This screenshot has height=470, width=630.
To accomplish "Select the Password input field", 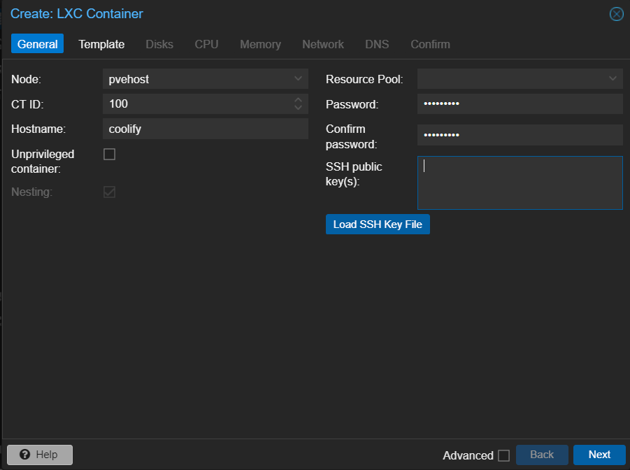I will (520, 104).
